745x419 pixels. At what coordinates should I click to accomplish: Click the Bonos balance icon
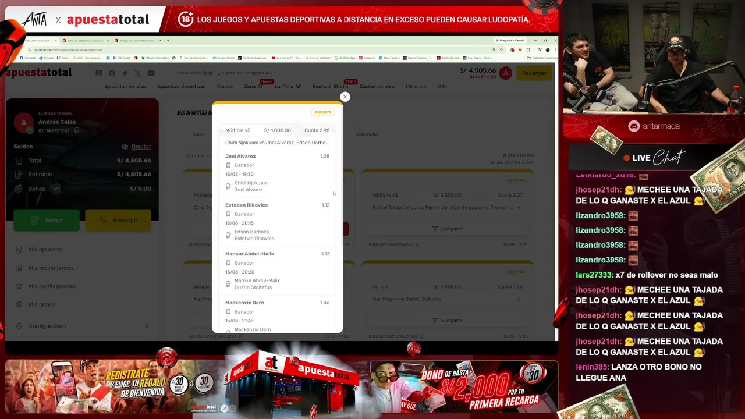tap(19, 189)
